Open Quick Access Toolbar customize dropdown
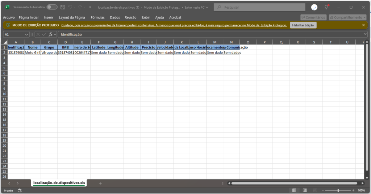371x194 pixels. click(90, 7)
